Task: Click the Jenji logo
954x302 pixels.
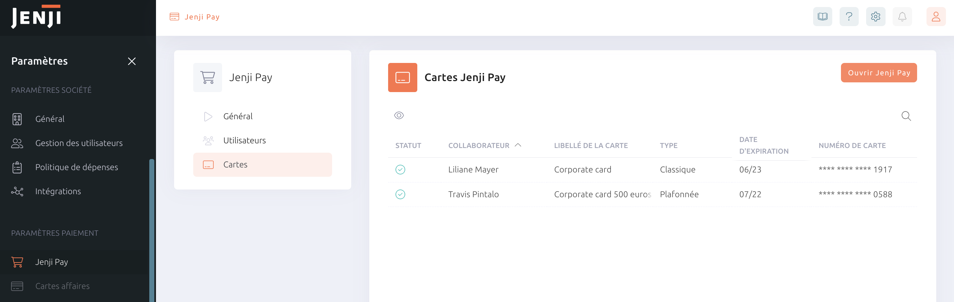Action: point(36,17)
